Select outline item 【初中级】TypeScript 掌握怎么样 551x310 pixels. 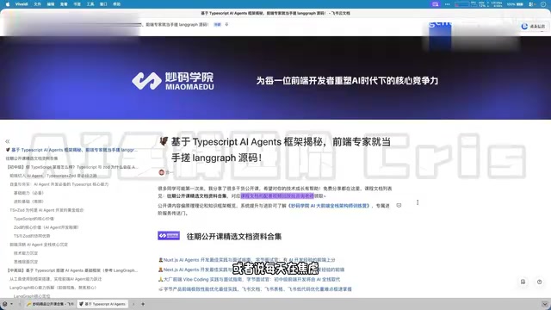[x=72, y=167]
